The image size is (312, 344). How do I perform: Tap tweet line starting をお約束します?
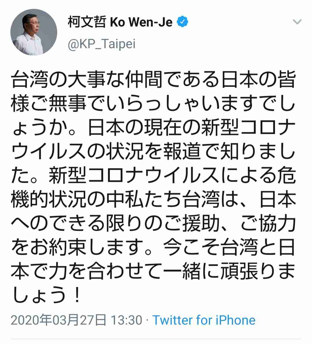153,248
